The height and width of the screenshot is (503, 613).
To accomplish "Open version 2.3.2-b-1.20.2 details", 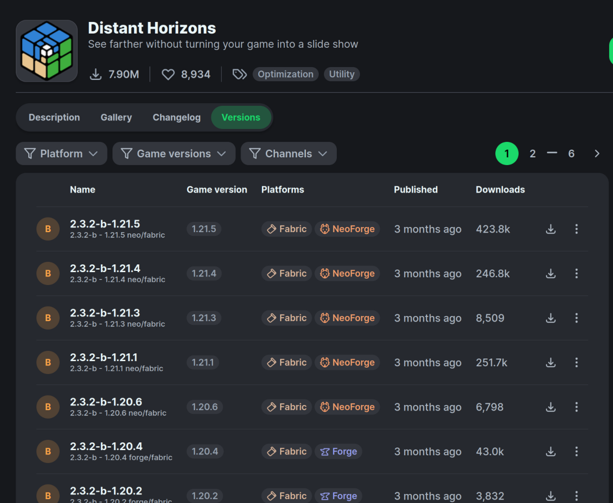I will (106, 491).
